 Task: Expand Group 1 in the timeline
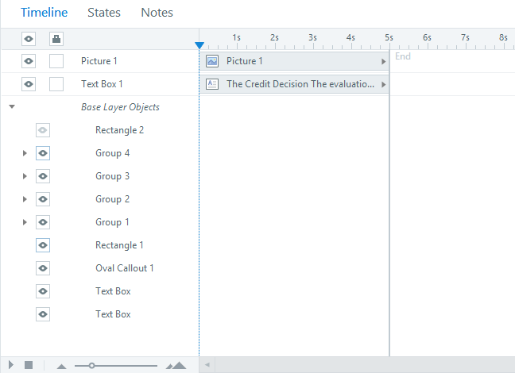[x=25, y=222]
